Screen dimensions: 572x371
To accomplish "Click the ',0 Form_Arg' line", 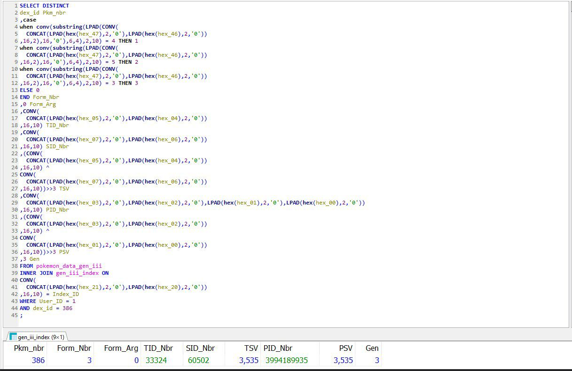I will [x=38, y=104].
